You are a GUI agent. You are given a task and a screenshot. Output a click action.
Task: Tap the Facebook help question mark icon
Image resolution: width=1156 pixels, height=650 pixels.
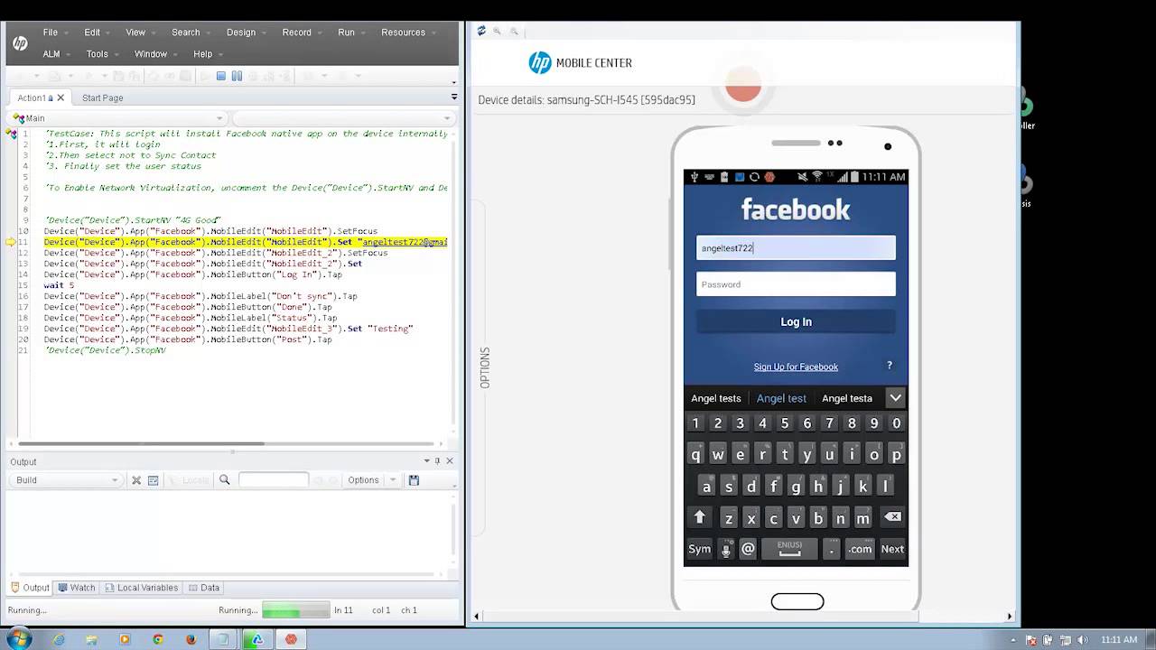point(889,366)
